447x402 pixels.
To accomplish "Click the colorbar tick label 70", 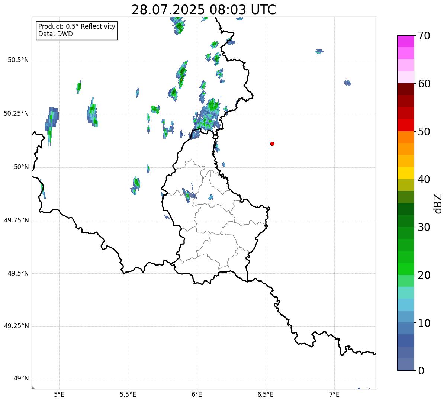I will click(424, 36).
